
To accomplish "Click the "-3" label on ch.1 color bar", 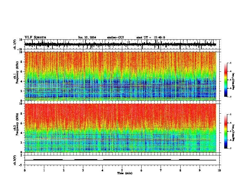I will (230, 63).
